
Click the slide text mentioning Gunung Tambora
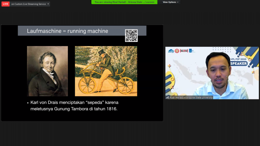pos(74,106)
